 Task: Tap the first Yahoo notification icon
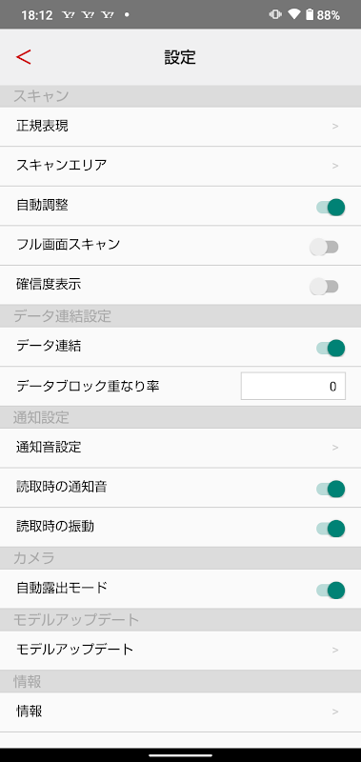click(x=69, y=15)
